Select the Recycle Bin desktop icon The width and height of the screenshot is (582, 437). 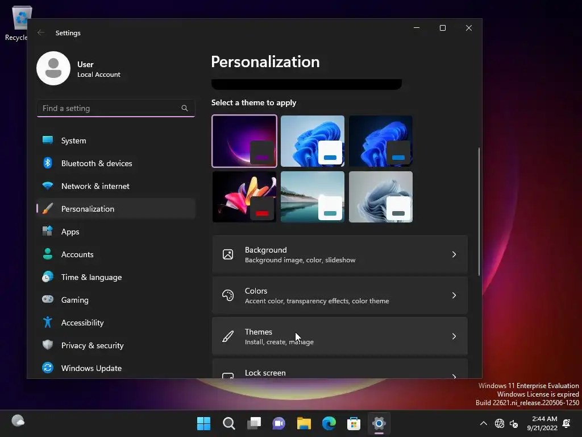pos(16,23)
